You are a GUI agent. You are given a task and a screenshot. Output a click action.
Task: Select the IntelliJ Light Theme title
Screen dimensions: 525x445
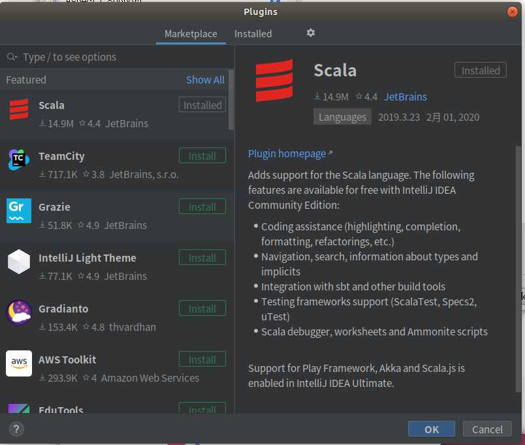(87, 258)
